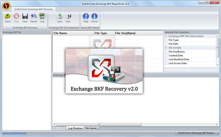
Task: Go to last tab with navigation arrow
Action: click(64, 128)
